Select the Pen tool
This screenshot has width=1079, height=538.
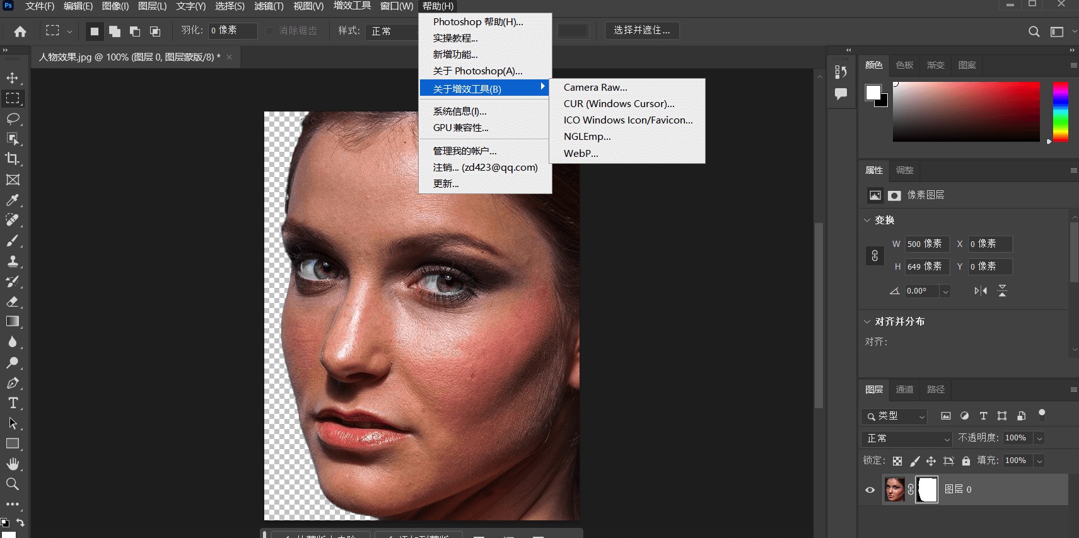coord(13,382)
